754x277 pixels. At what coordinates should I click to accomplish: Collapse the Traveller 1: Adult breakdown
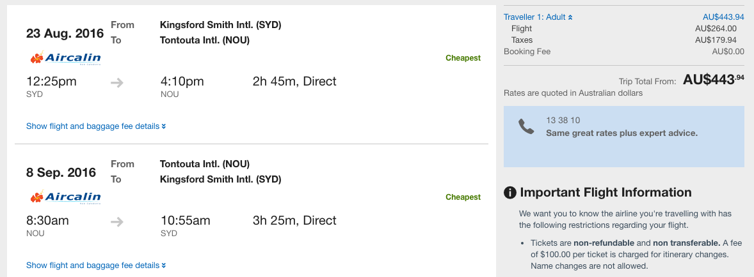pyautogui.click(x=538, y=17)
